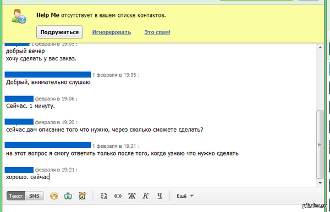Image resolution: width=330 pixels, height=212 pixels.
Task: Click the message 'хорошо. сейчас'
Action: [28, 177]
